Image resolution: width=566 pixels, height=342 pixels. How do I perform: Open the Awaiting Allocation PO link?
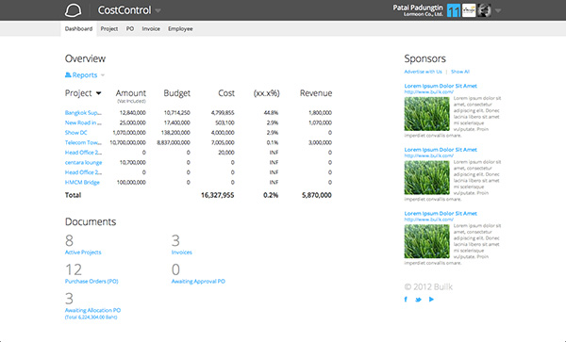[x=92, y=310]
